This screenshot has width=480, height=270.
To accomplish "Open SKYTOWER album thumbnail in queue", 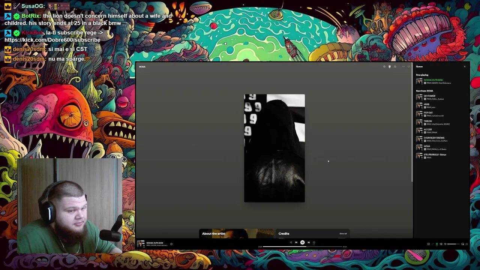I will click(419, 97).
